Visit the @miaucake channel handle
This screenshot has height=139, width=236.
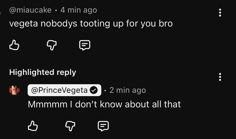click(x=30, y=10)
